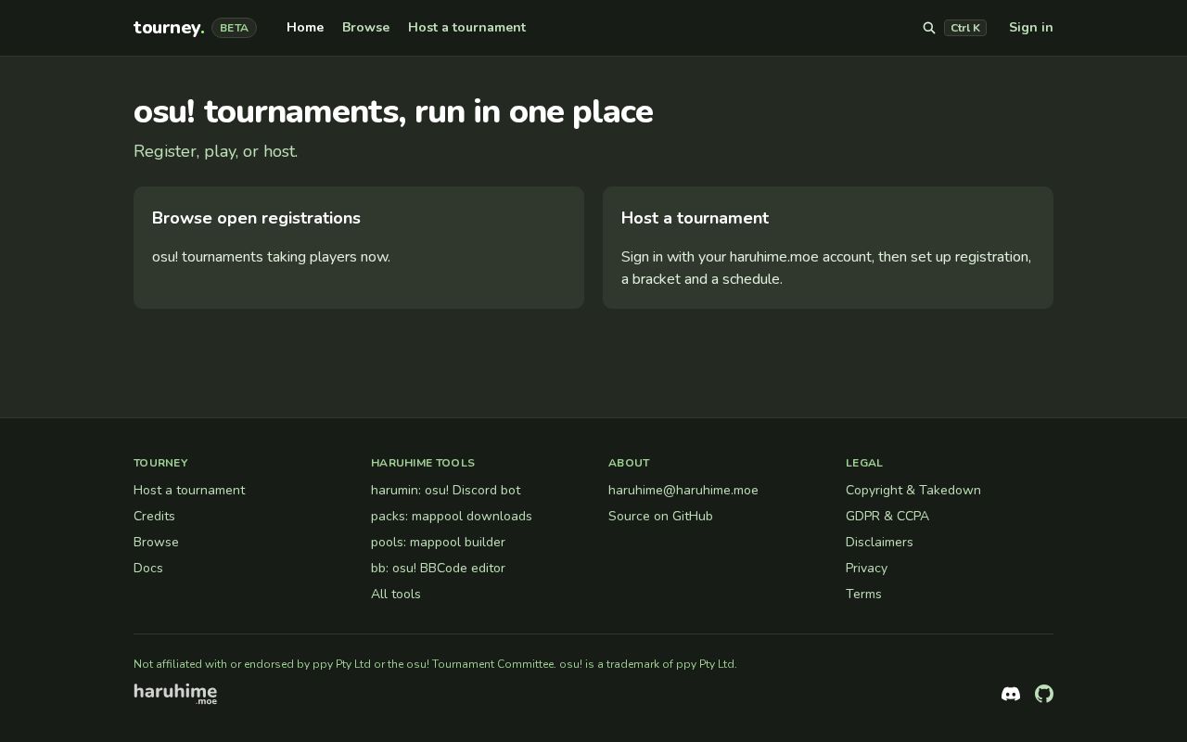Click the "Not affiliated with or endorsed" disclaimer text
This screenshot has height=742, width=1187.
[435, 664]
